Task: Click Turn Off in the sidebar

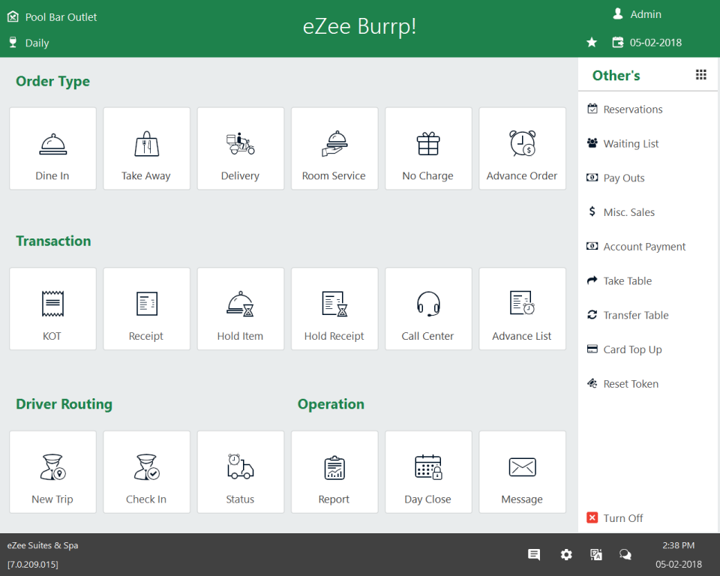Action: [622, 517]
